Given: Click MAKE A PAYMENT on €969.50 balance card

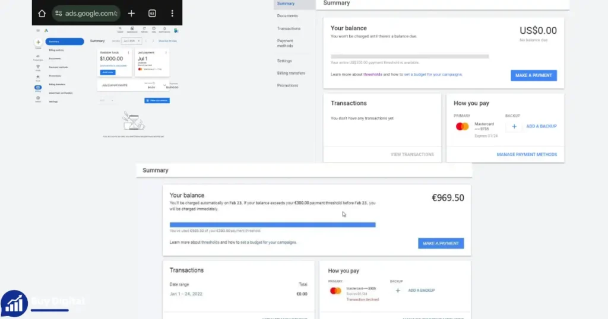Looking at the screenshot, I should 441,244.
